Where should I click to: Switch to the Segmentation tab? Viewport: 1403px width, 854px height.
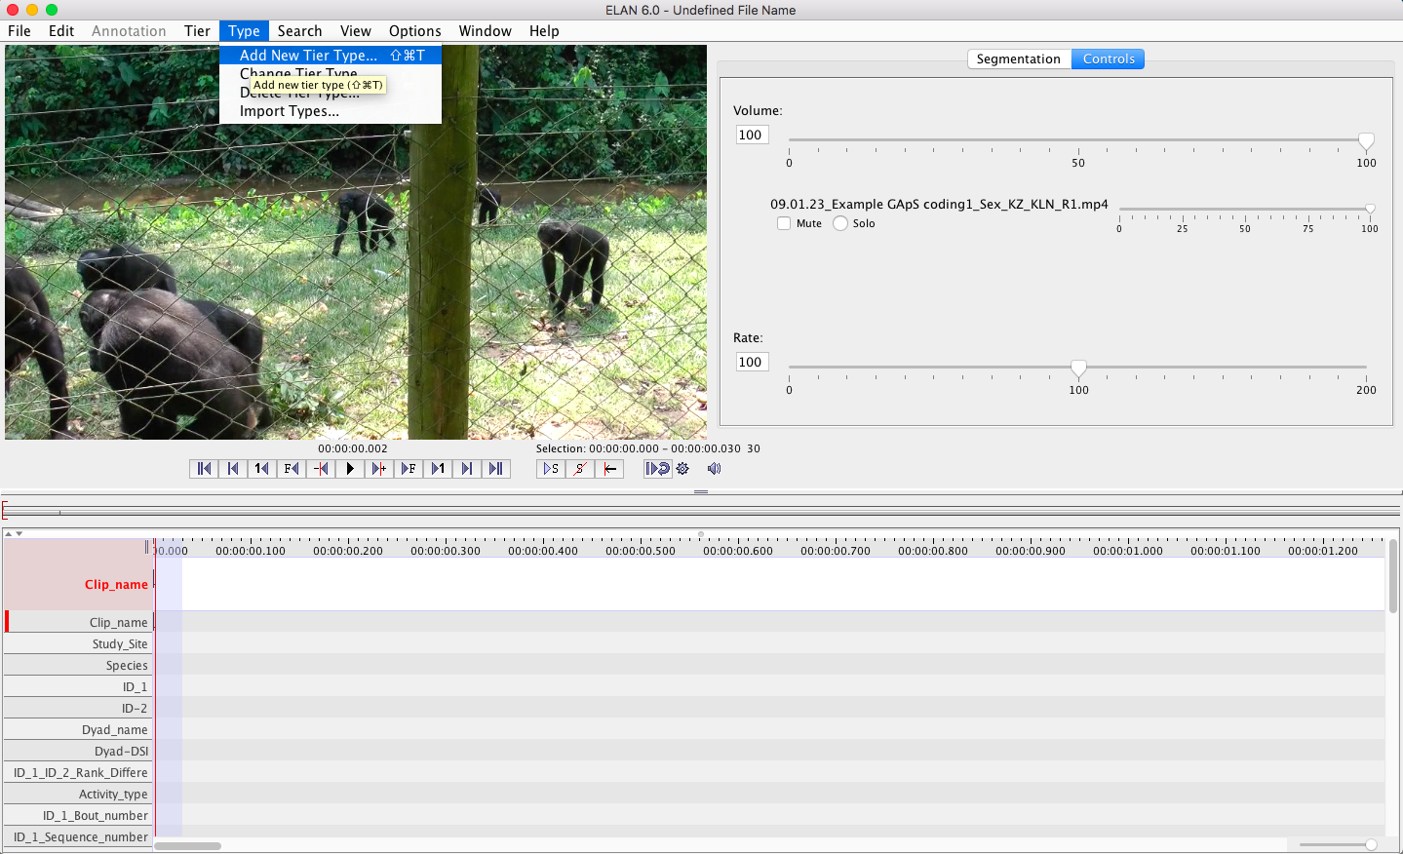point(1019,58)
